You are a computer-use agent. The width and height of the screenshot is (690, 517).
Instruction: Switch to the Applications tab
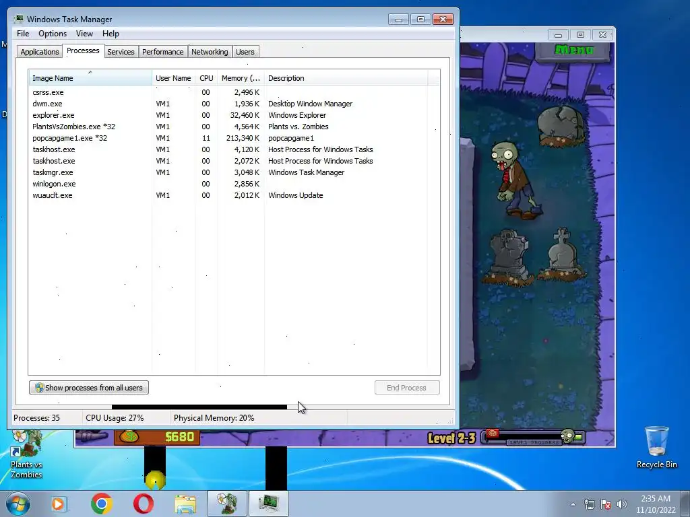click(x=40, y=52)
